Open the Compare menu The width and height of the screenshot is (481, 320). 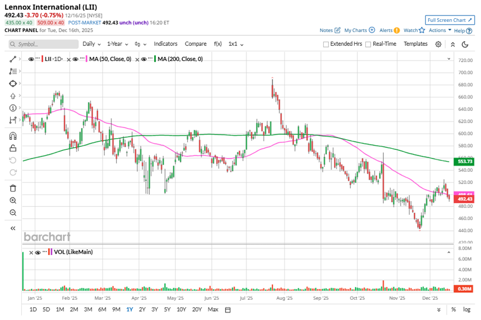pos(195,44)
